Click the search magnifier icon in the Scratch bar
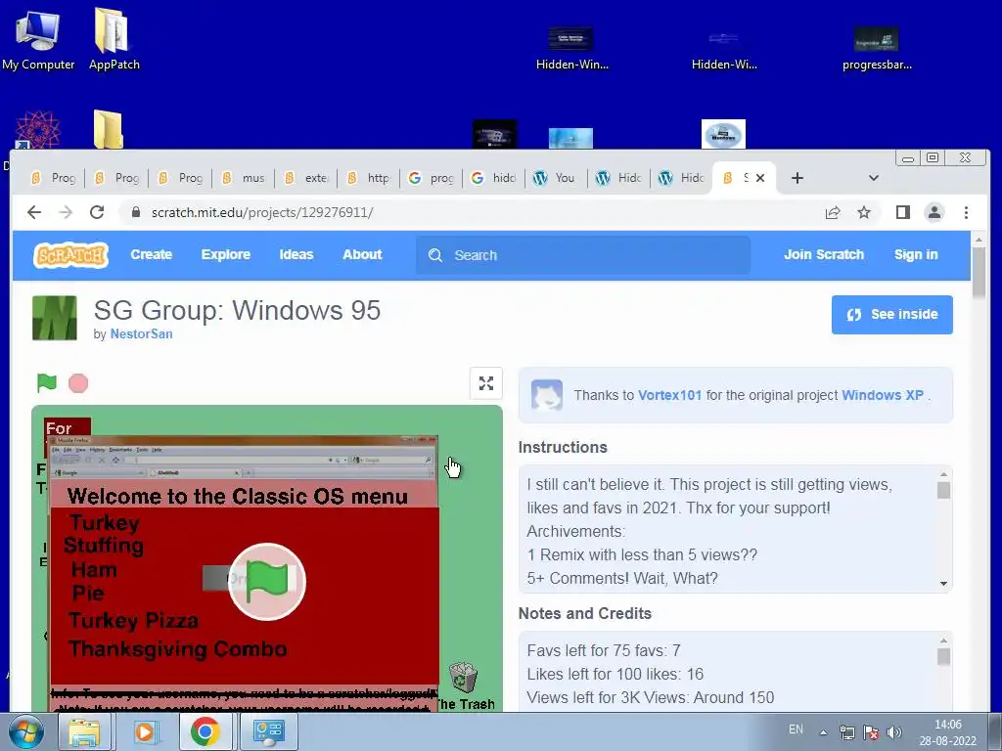Viewport: 1002px width, 751px height. (435, 255)
